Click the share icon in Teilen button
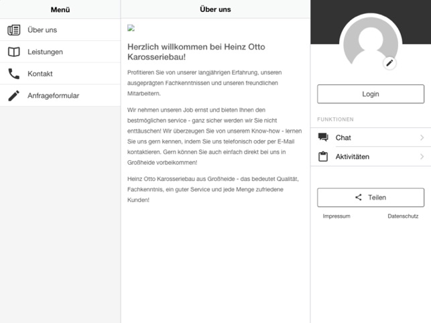The width and height of the screenshot is (431, 323). [x=359, y=198]
